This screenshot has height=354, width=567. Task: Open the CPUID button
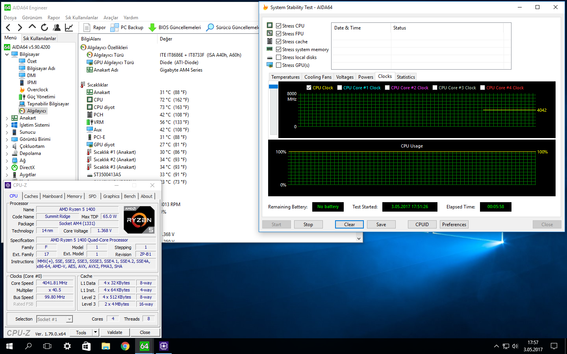(422, 225)
